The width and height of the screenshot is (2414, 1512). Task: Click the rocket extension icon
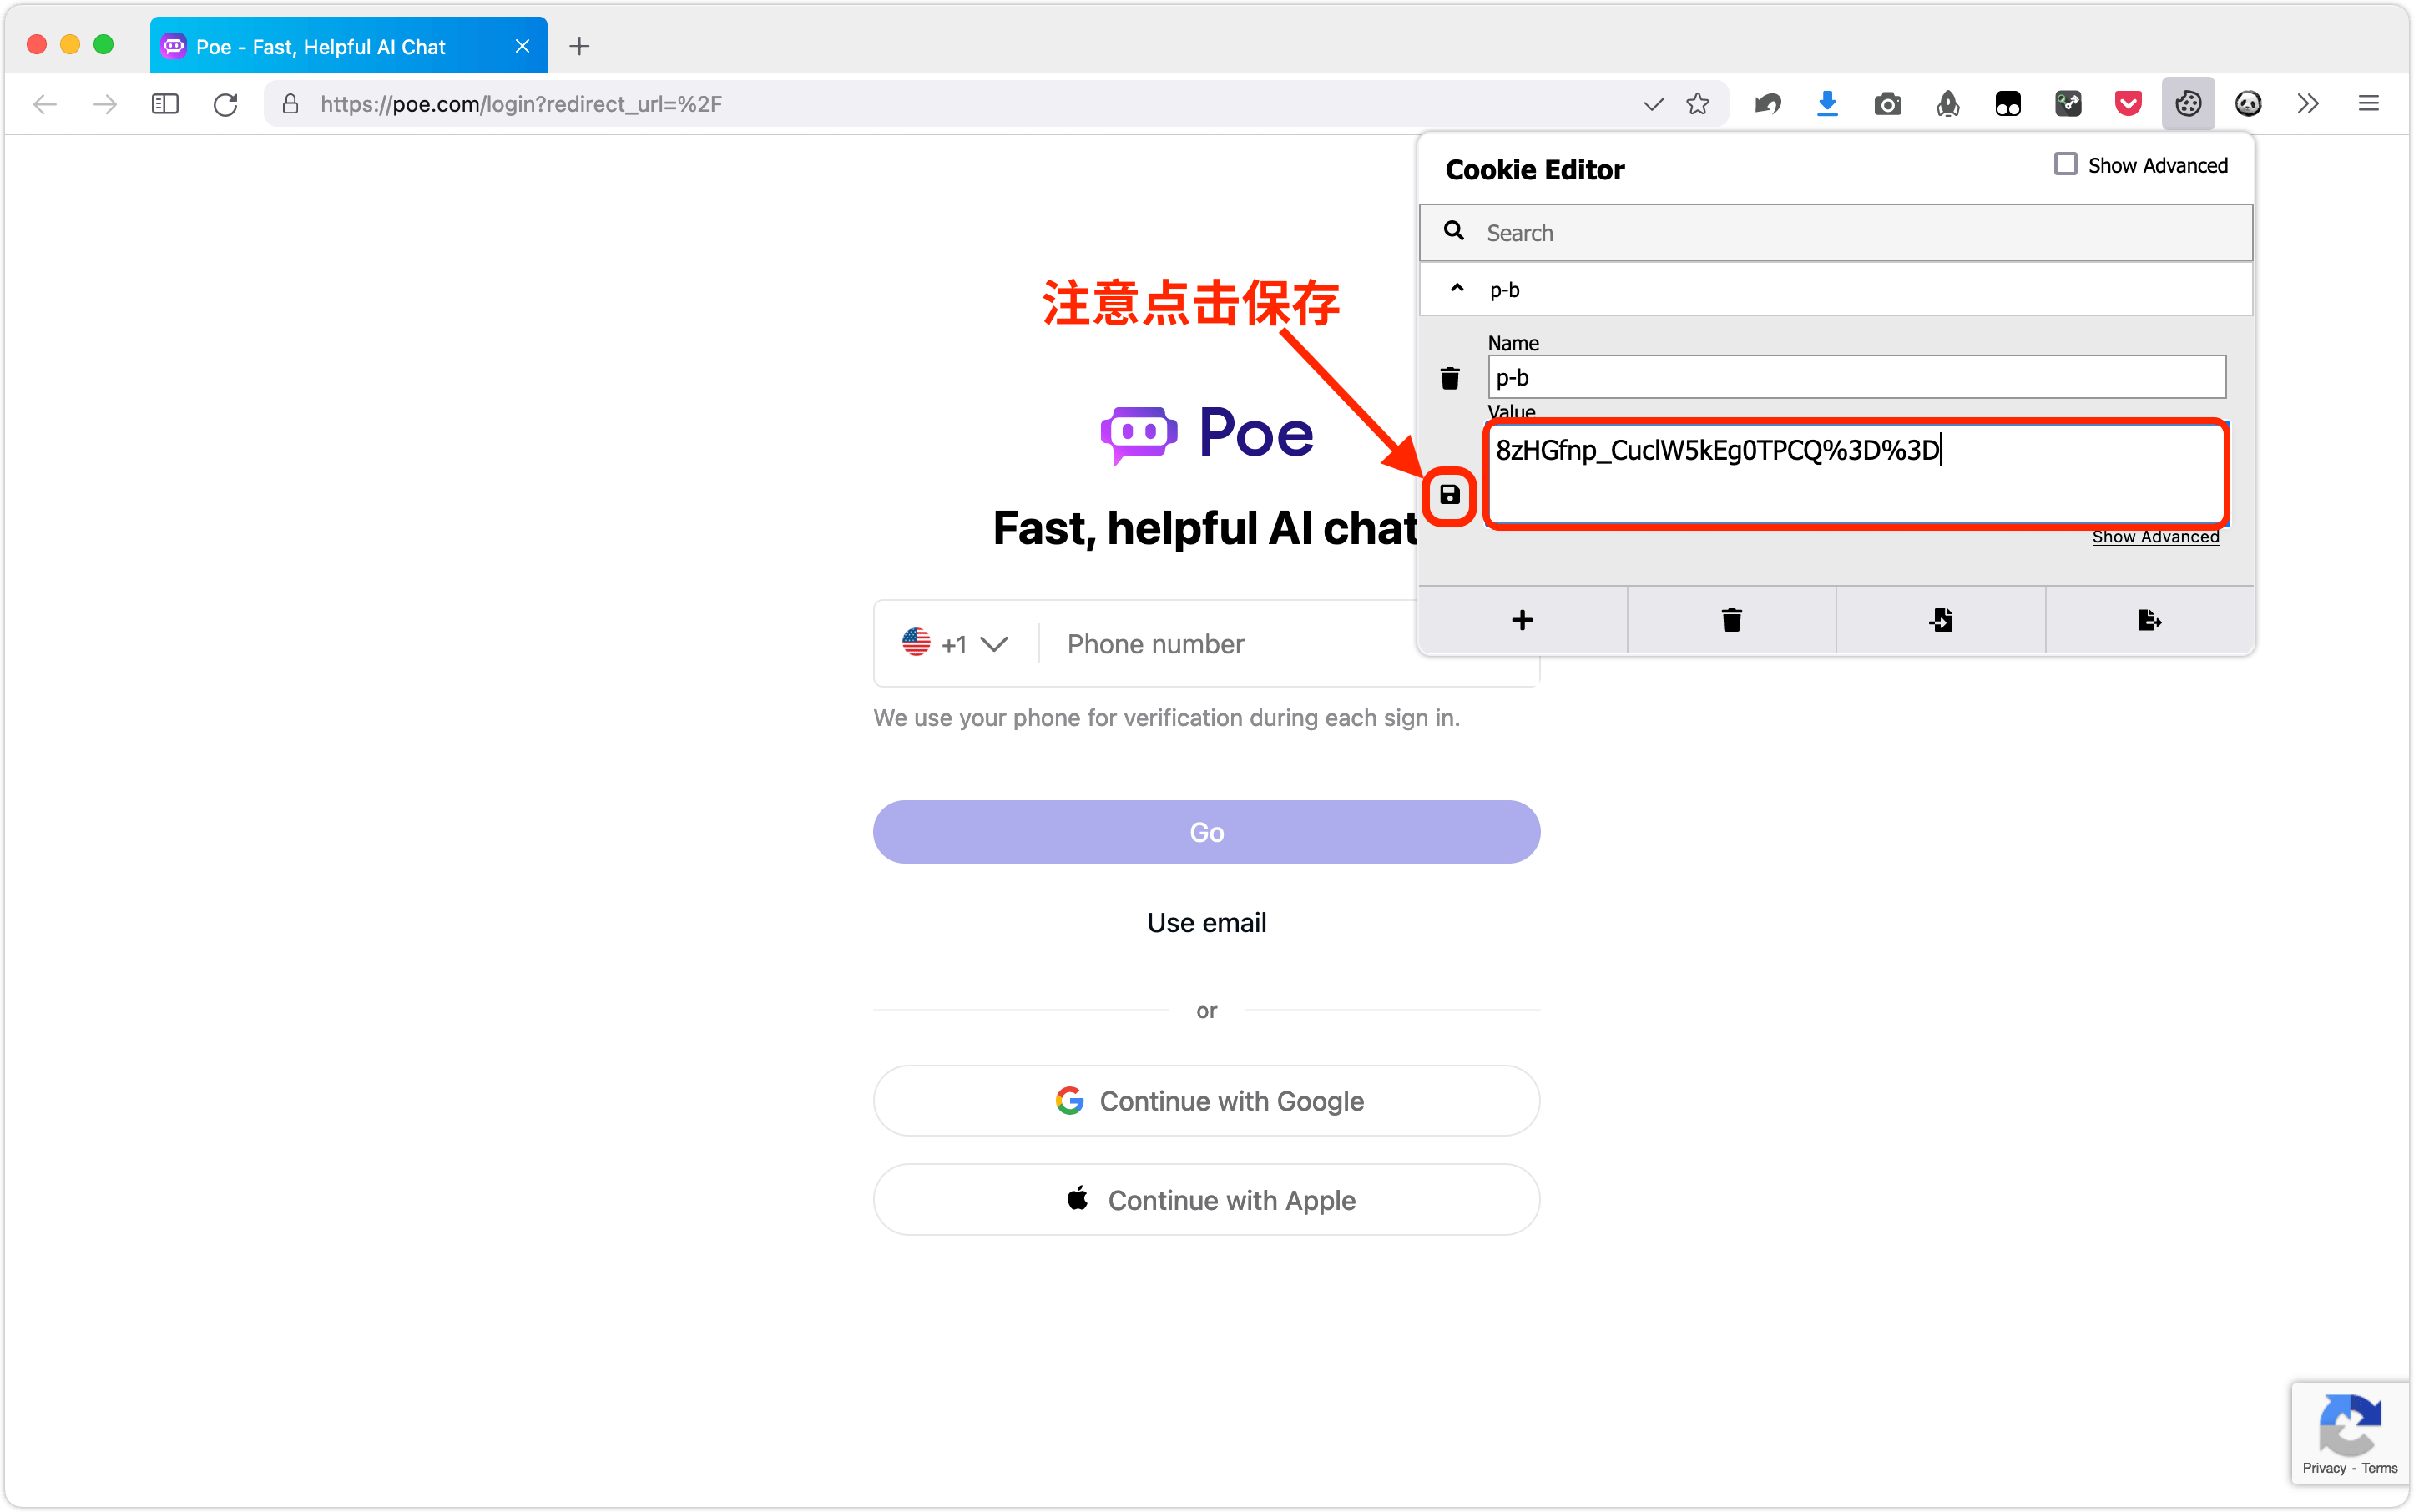[1947, 104]
